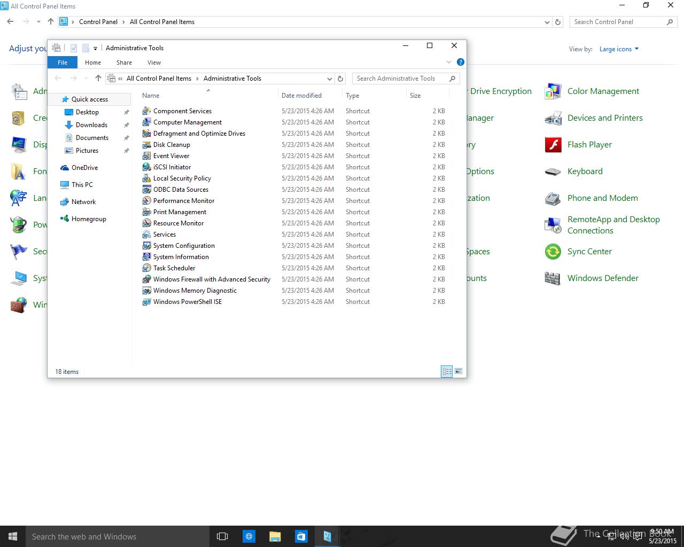Select the Task Scheduler clock icon
This screenshot has height=547, width=684.
point(146,268)
